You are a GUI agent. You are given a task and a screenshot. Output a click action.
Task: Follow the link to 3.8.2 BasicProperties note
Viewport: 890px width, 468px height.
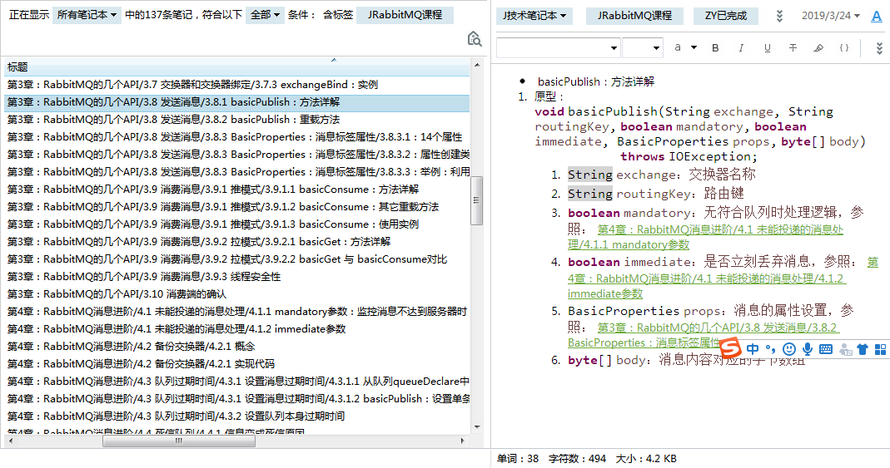704,335
